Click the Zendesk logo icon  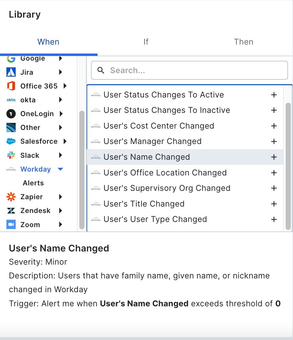(11, 210)
